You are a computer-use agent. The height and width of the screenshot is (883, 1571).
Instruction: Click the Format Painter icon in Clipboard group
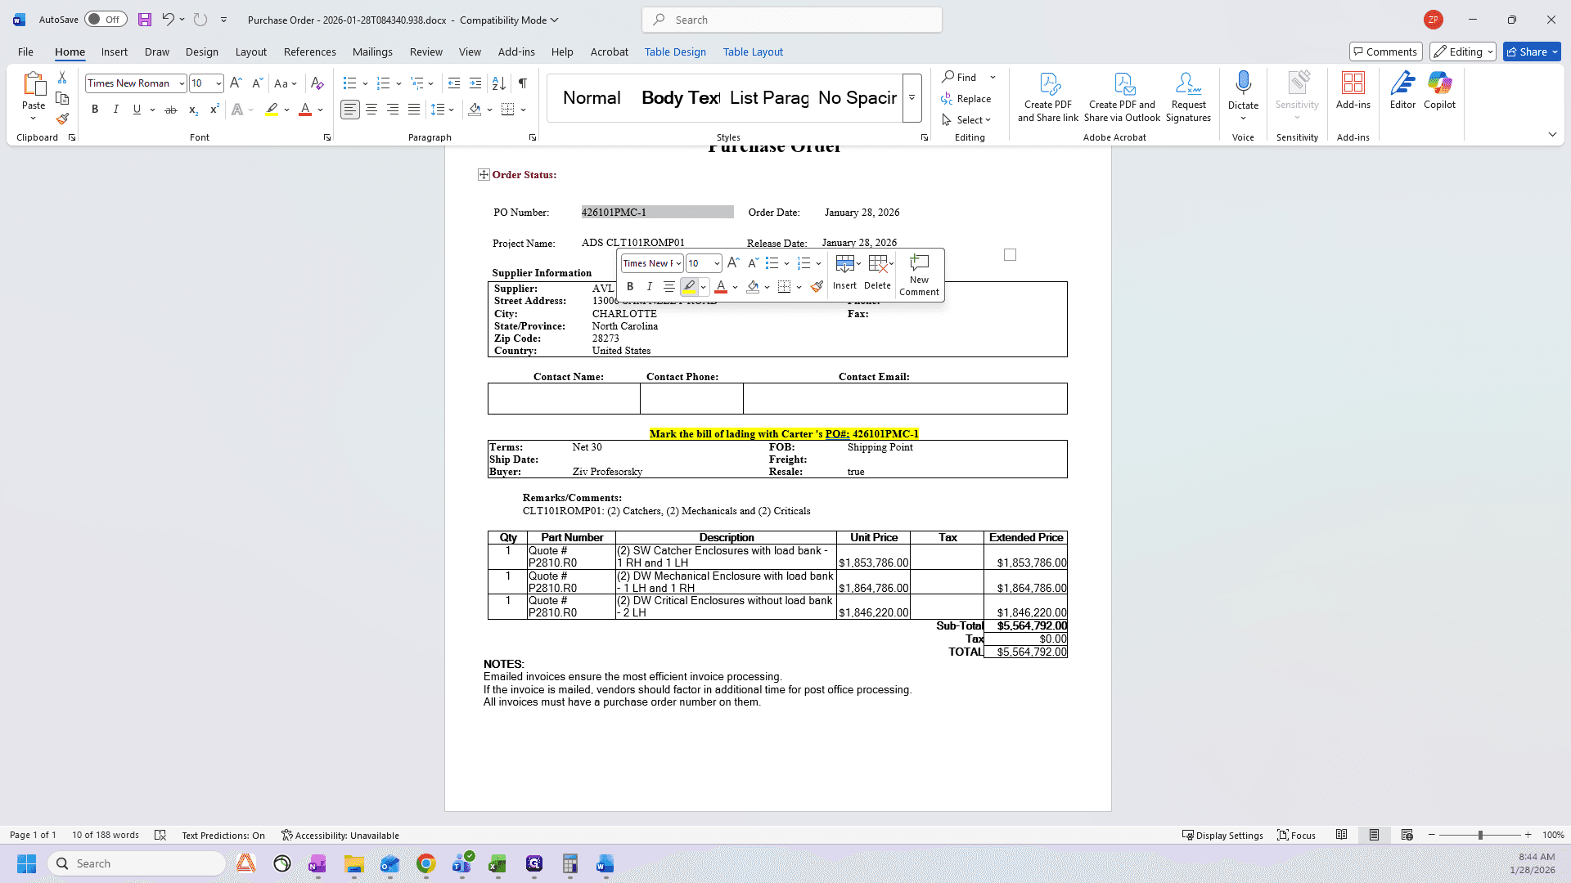[62, 119]
